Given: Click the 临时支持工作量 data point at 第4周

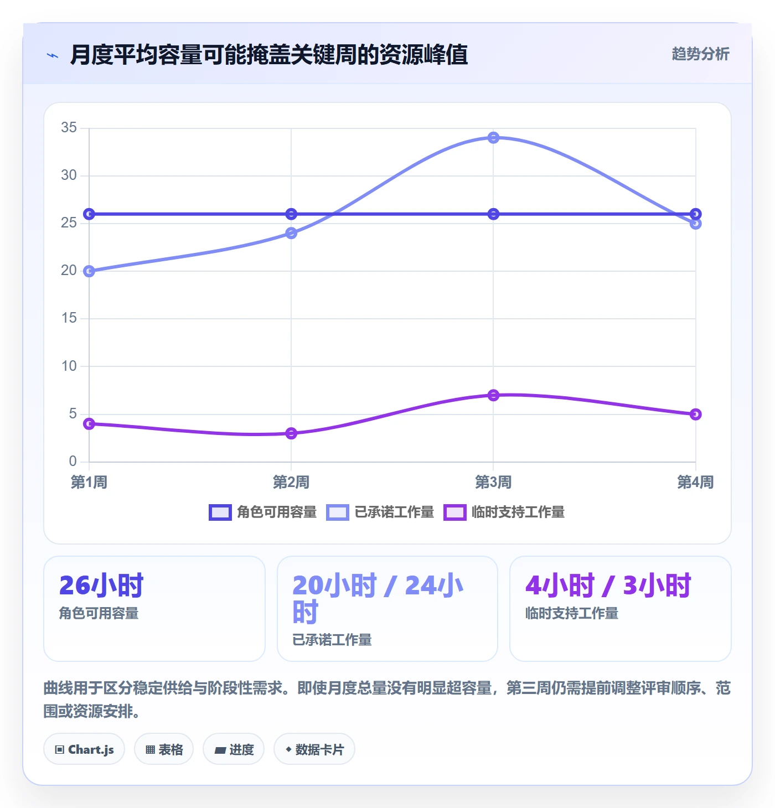Looking at the screenshot, I should [x=696, y=415].
